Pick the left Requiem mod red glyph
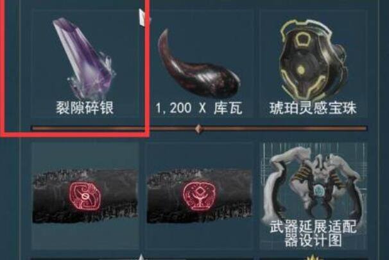The width and height of the screenshot is (389, 260). [x=85, y=197]
